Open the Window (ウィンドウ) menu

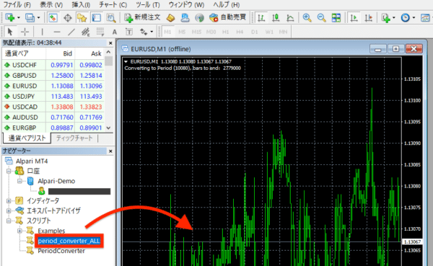click(186, 5)
